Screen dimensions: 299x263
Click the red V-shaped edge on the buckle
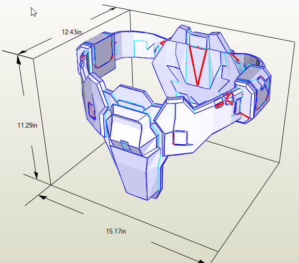click(x=198, y=66)
